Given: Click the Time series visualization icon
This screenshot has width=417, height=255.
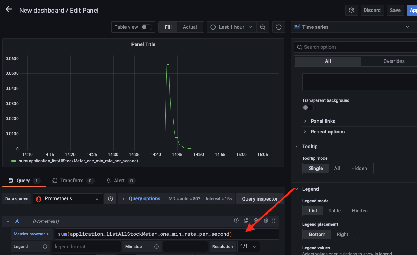Looking at the screenshot, I should pos(297,27).
